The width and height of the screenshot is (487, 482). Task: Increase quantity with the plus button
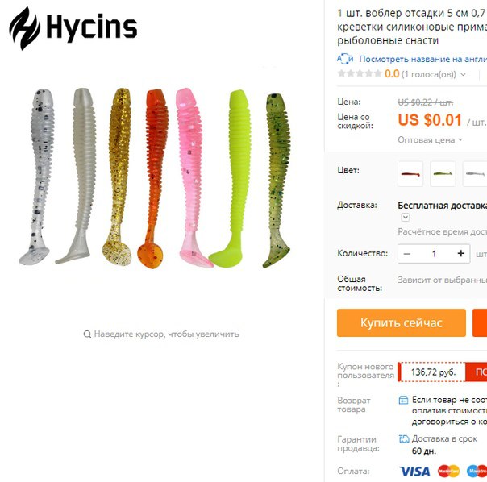pos(461,253)
